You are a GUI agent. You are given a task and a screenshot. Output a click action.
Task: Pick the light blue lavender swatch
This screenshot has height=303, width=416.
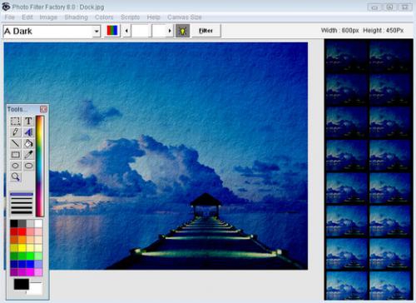coord(38,264)
